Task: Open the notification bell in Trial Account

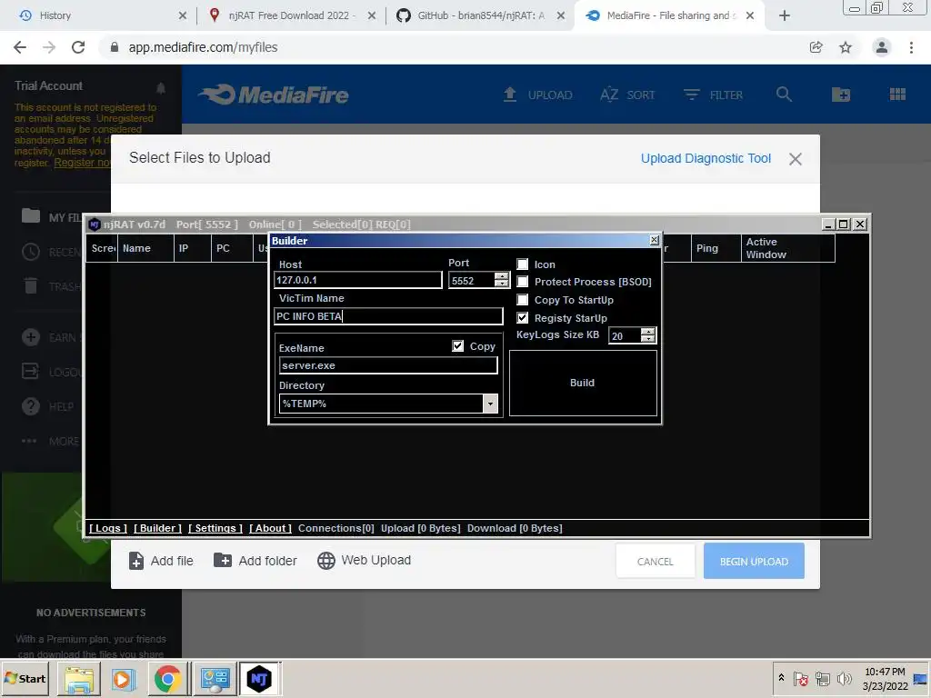Action: [x=161, y=88]
